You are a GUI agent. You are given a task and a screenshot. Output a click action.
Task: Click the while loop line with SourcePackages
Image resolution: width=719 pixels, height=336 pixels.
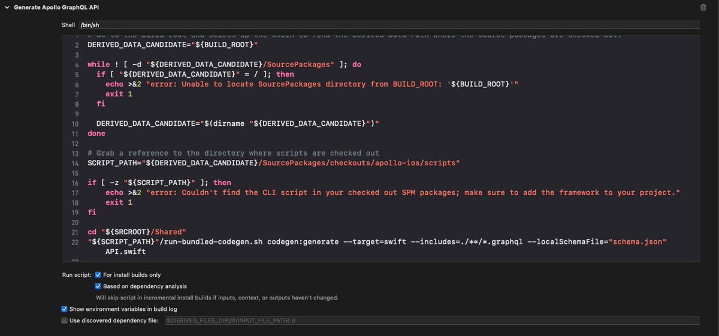coord(224,64)
